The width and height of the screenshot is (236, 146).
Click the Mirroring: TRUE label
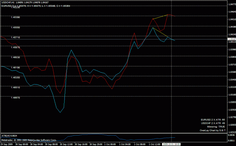coord(216,127)
